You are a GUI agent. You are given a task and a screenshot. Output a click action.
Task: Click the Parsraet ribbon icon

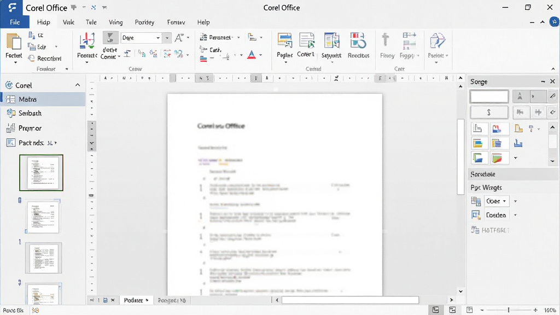click(217, 37)
